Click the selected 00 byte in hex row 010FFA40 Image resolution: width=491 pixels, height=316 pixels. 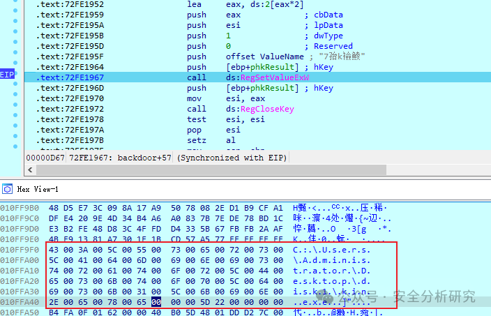(156, 302)
